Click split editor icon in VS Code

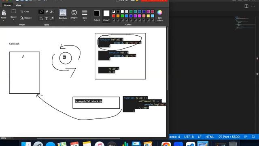click(246, 6)
